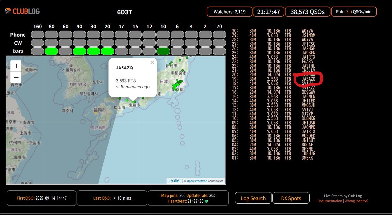Select the Data 30m band indicator
The width and height of the screenshot is (392, 215).
pos(94,51)
